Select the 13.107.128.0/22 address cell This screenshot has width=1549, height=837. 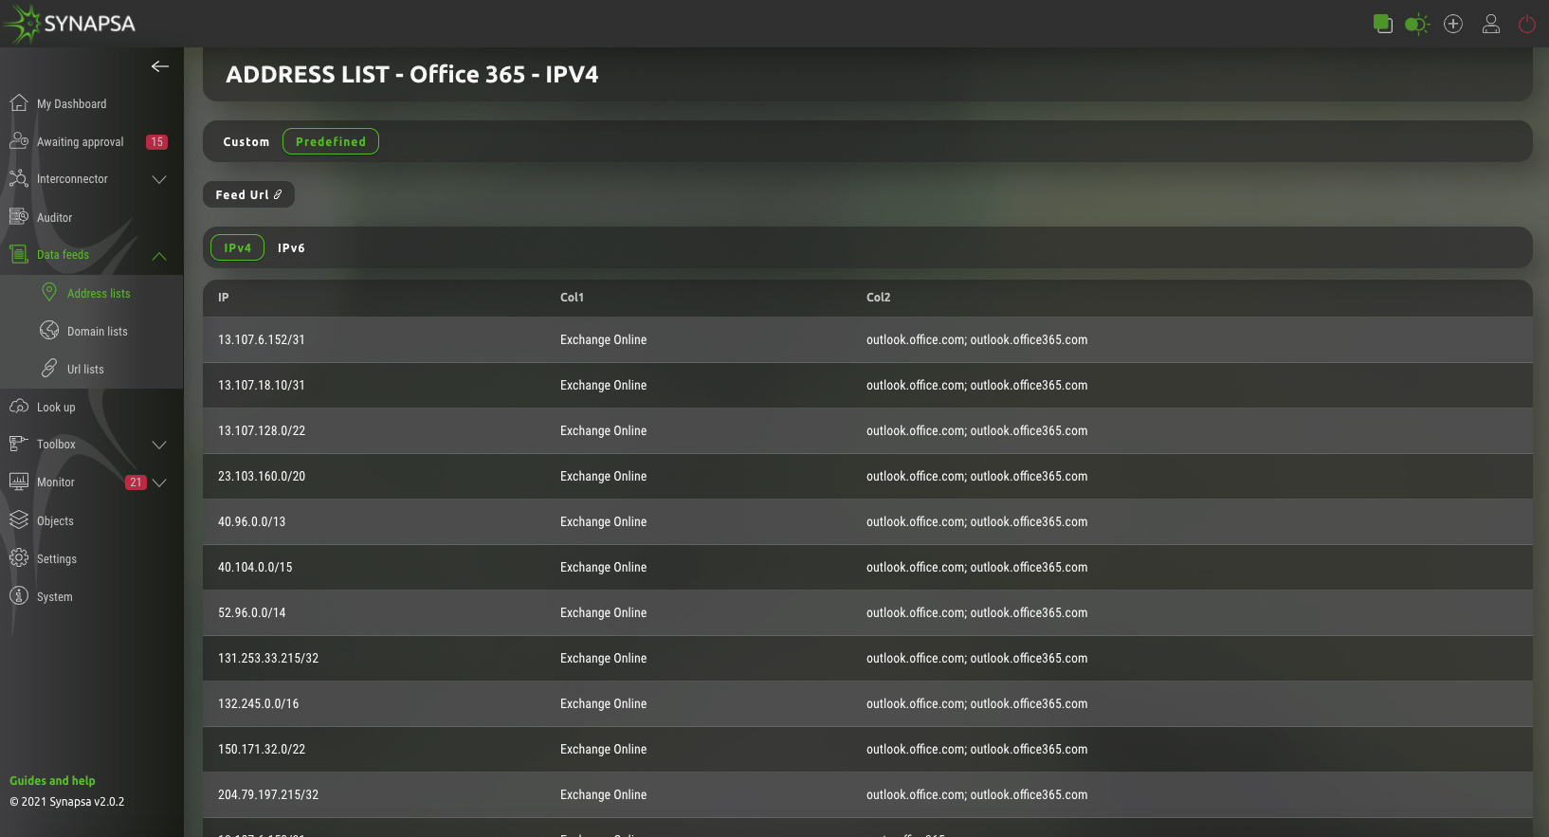pos(262,431)
